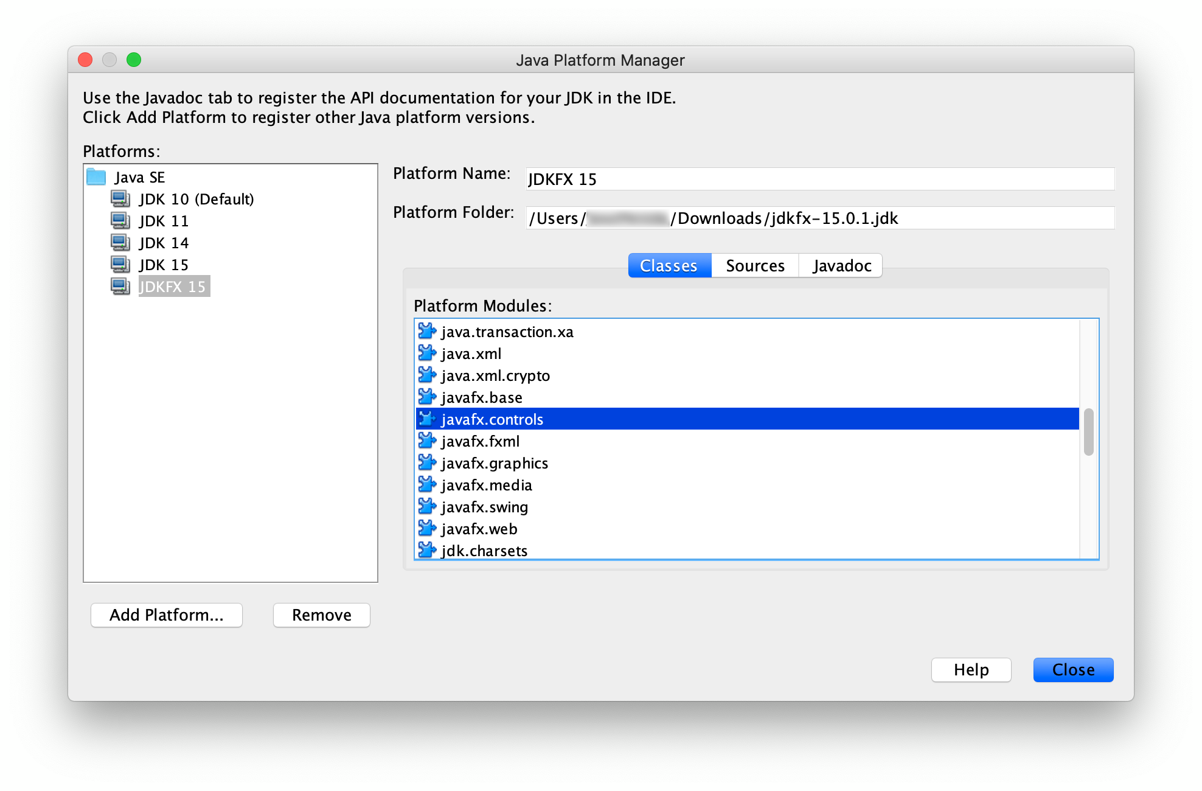1202x791 pixels.
Task: Select the javafx.media module icon
Action: point(428,485)
